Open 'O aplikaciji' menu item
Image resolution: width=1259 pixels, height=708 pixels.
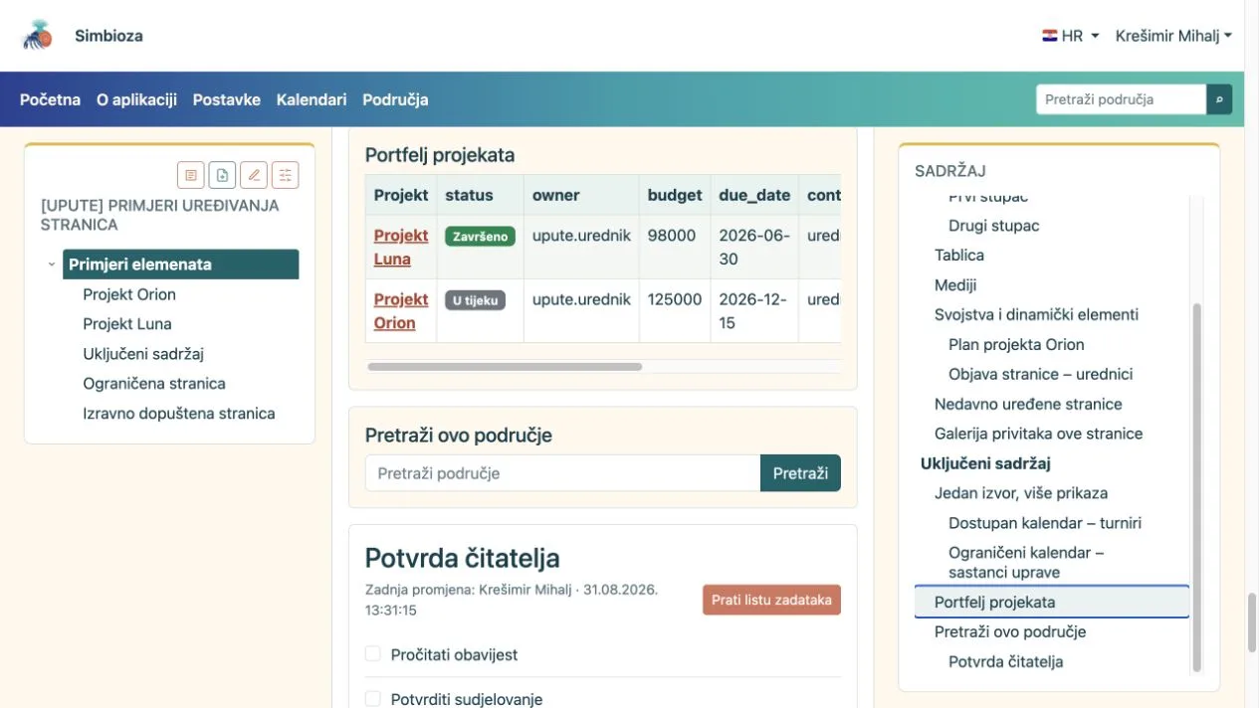click(x=136, y=99)
